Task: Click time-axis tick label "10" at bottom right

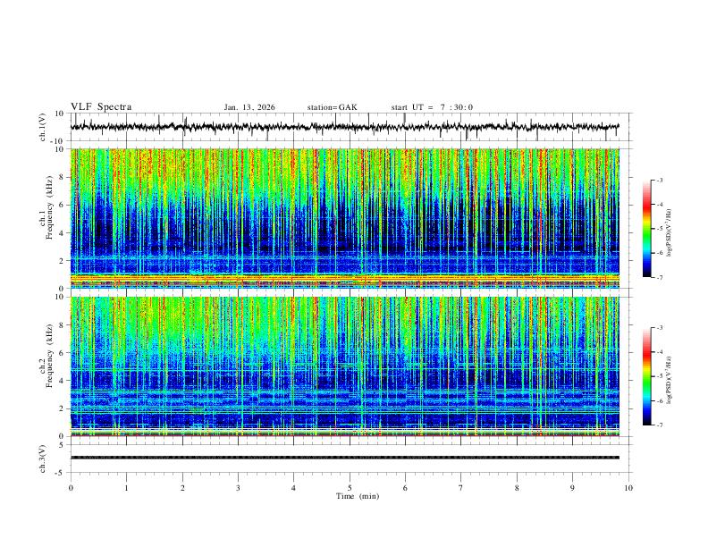Action: click(x=628, y=488)
